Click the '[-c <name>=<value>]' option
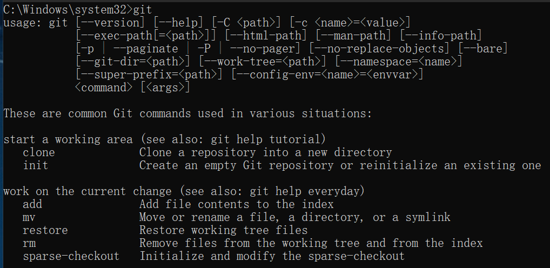Image resolution: width=550 pixels, height=268 pixels. (350, 23)
